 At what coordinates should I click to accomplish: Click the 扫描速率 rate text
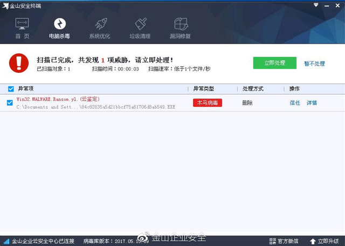(x=180, y=69)
